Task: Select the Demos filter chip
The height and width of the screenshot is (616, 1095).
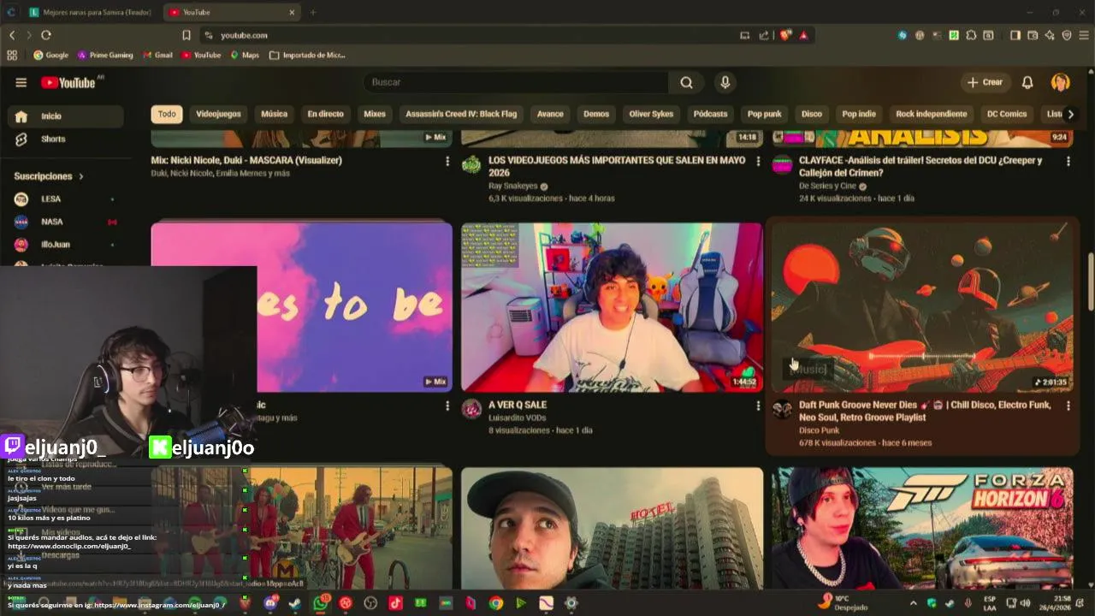Action: click(x=596, y=114)
